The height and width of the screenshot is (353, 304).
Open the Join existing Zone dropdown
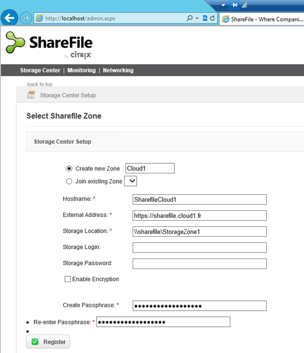tap(131, 181)
